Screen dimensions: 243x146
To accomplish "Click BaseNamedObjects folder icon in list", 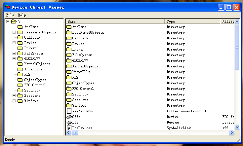I will [x=69, y=32].
